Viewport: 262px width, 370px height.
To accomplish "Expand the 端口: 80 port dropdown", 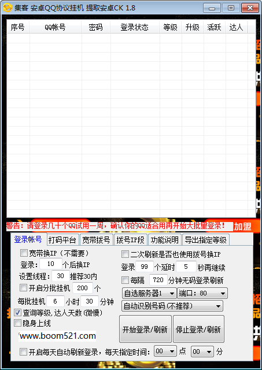I will pyautogui.click(x=202, y=293).
